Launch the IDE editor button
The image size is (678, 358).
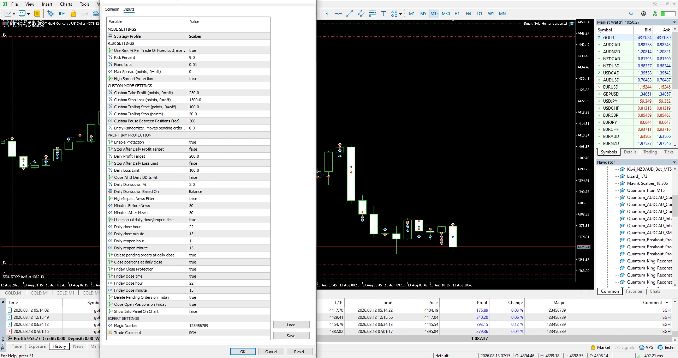[62, 14]
